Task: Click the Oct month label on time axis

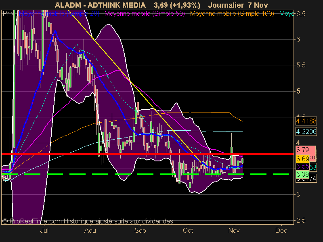Action: [x=188, y=230]
